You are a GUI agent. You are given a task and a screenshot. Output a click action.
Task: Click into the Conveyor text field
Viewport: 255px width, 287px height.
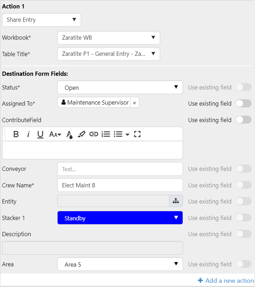120,169
